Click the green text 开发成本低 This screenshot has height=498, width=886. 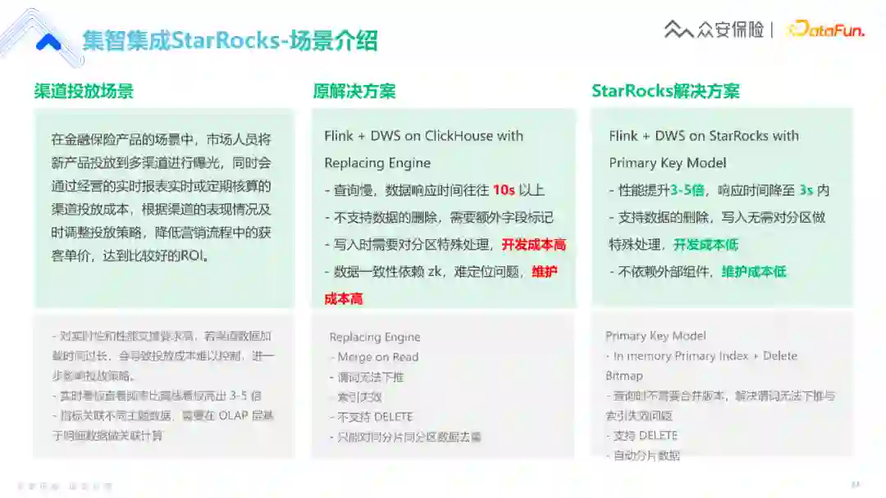click(706, 245)
